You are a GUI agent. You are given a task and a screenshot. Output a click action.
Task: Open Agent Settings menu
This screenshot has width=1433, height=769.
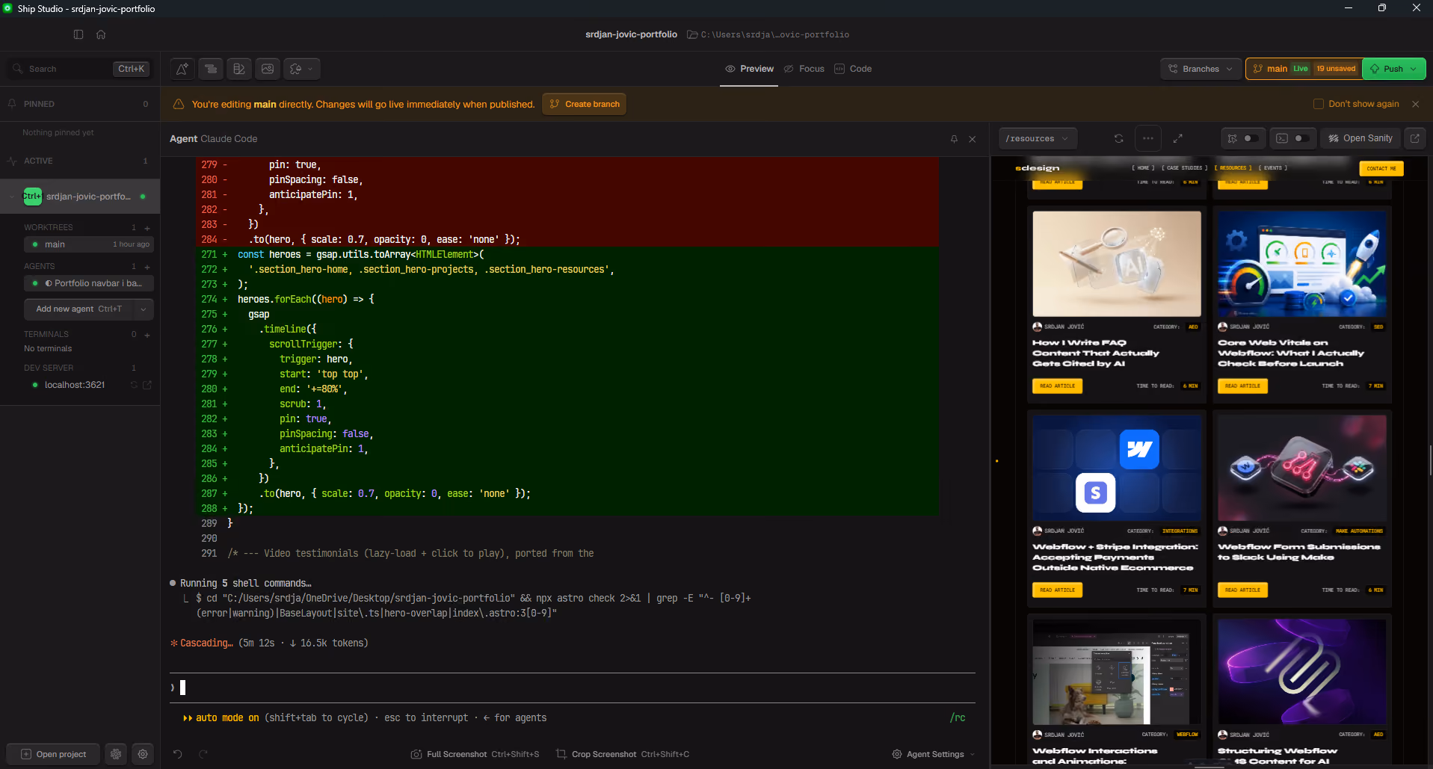pos(934,754)
